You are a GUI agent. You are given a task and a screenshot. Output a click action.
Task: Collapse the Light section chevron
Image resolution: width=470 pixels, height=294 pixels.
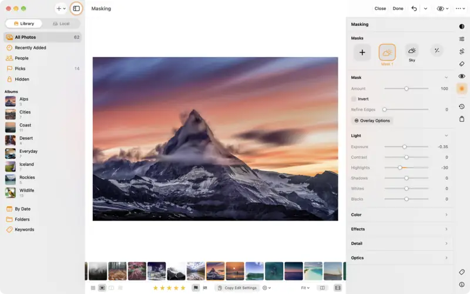[x=446, y=136]
